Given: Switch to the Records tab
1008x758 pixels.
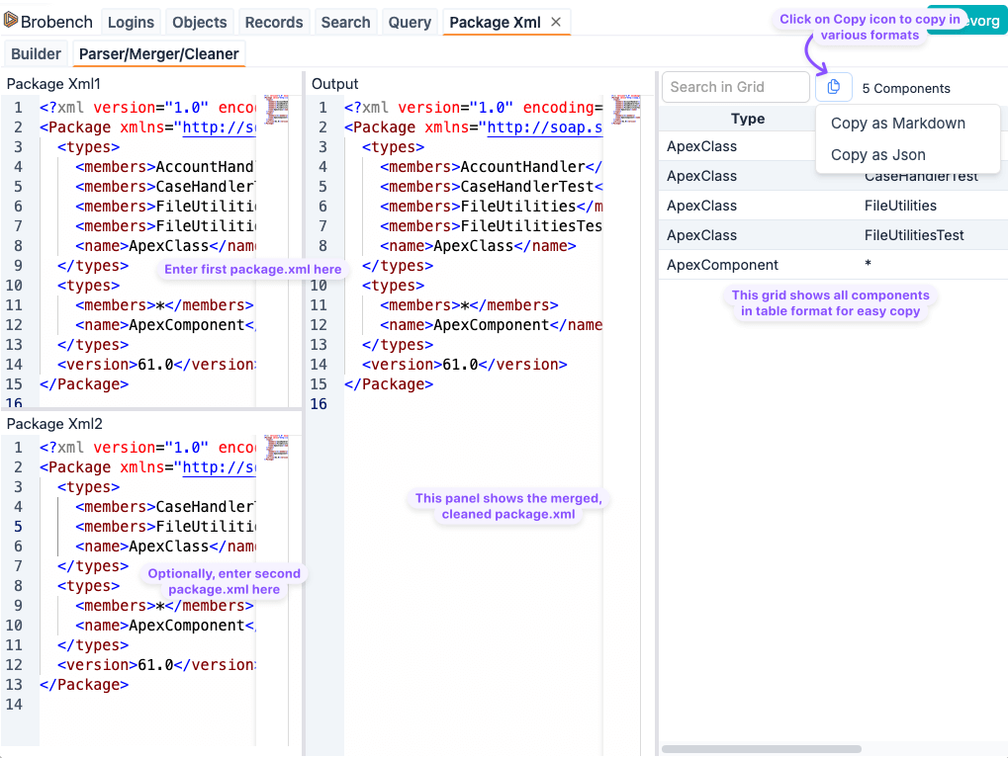Looking at the screenshot, I should pos(274,23).
